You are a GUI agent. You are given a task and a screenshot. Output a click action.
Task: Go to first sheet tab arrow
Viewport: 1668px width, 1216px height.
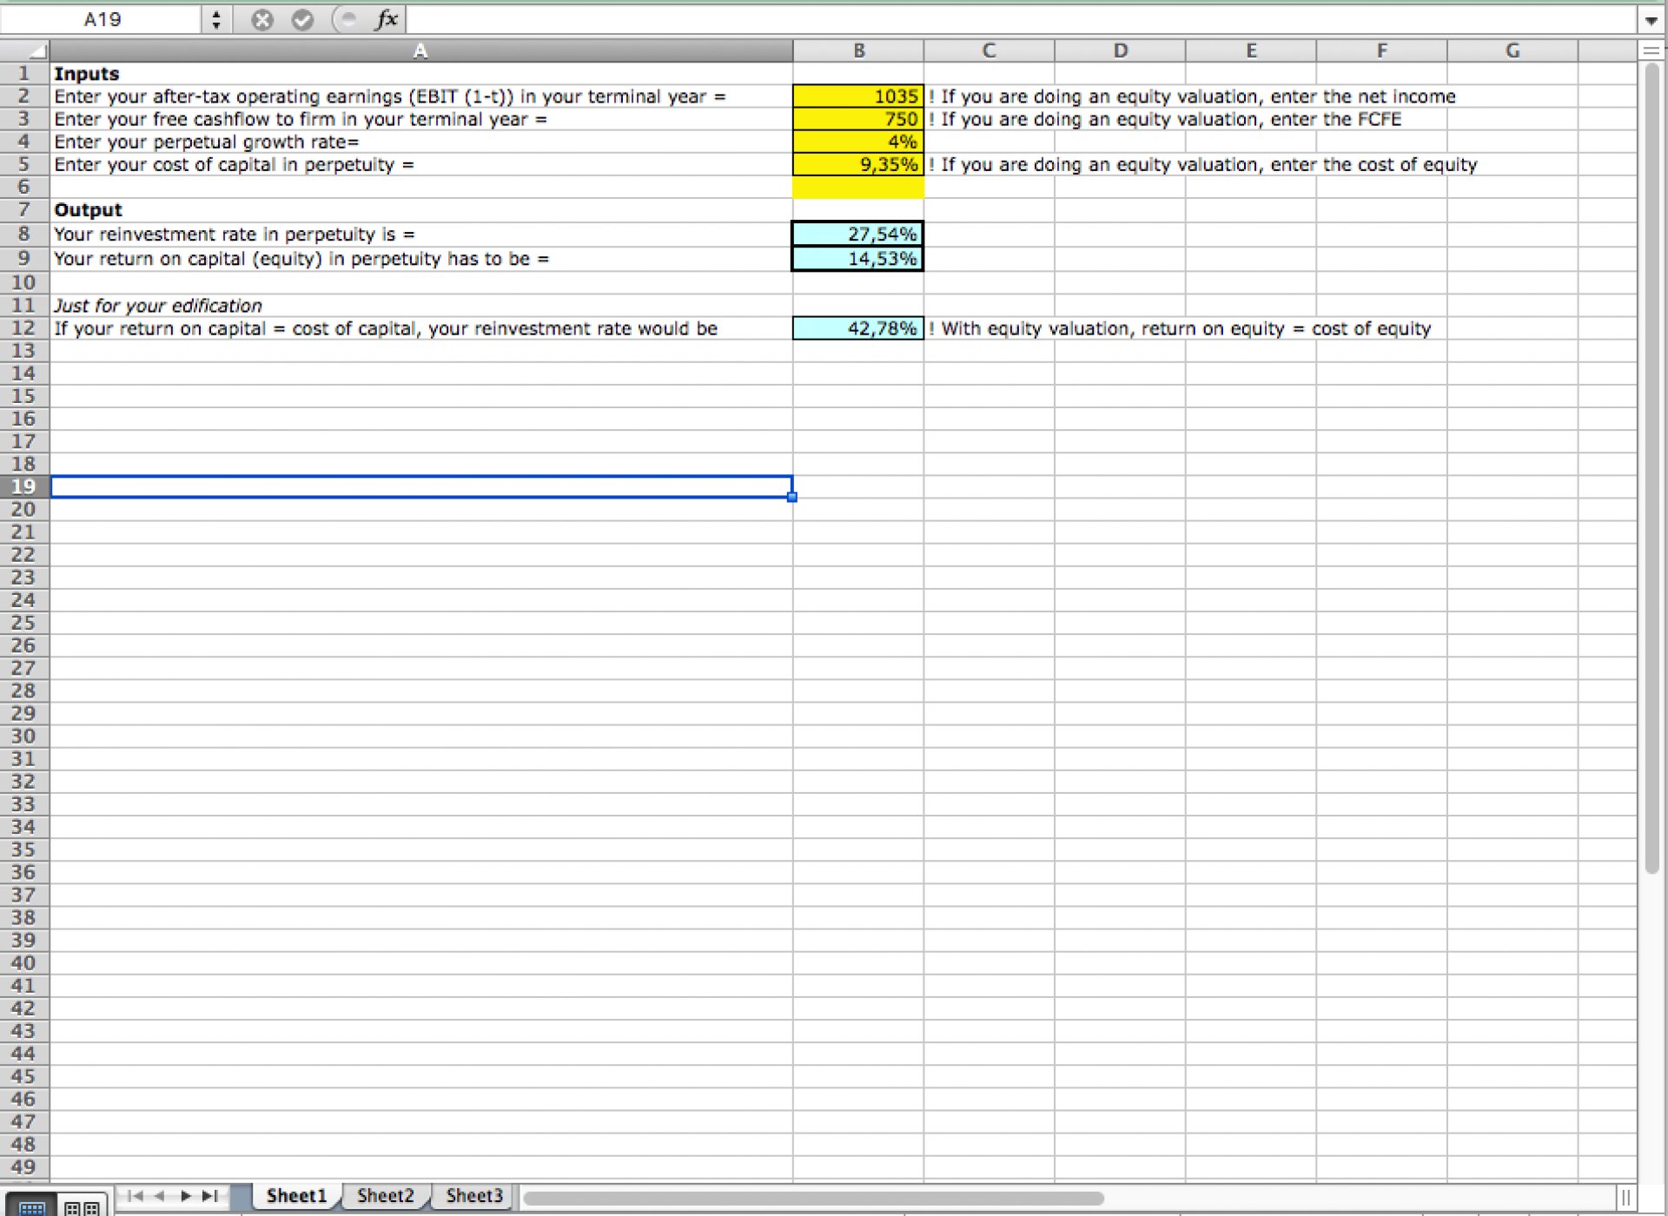tap(135, 1196)
